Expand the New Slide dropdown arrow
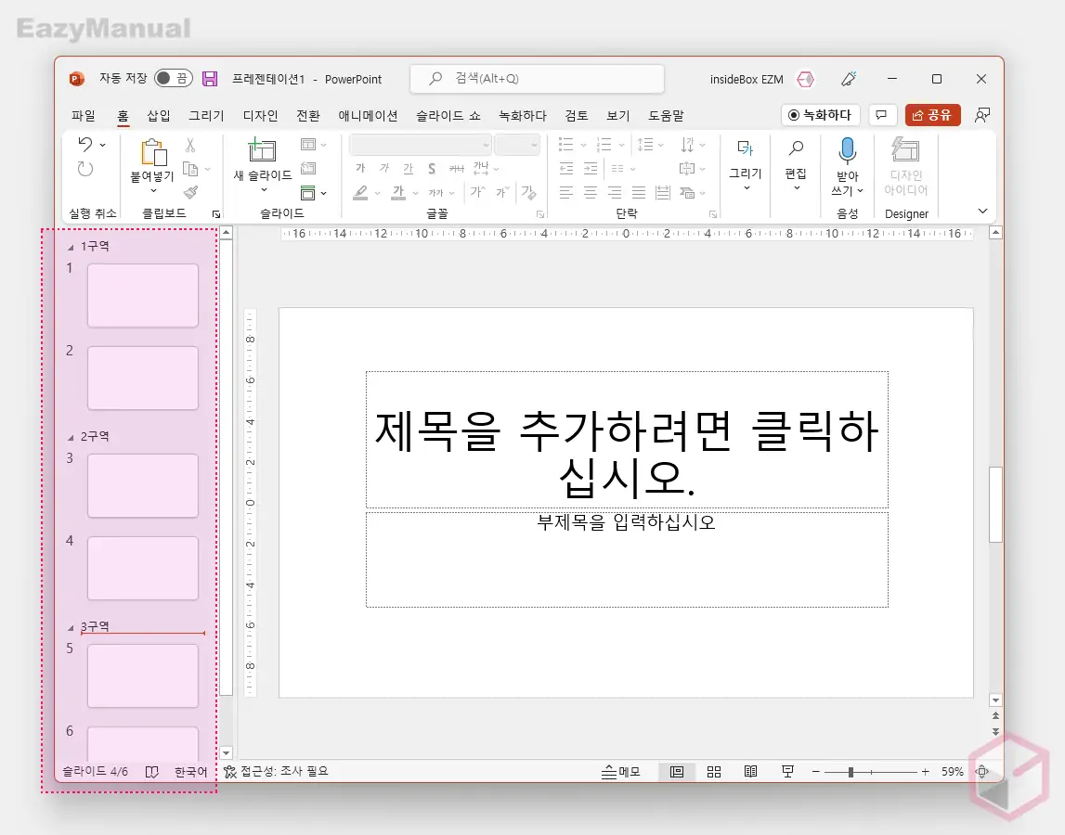 click(263, 190)
